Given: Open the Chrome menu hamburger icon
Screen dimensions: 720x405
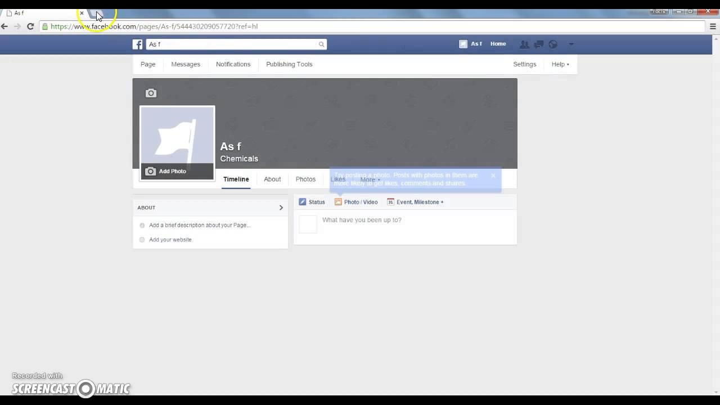Looking at the screenshot, I should click(713, 26).
